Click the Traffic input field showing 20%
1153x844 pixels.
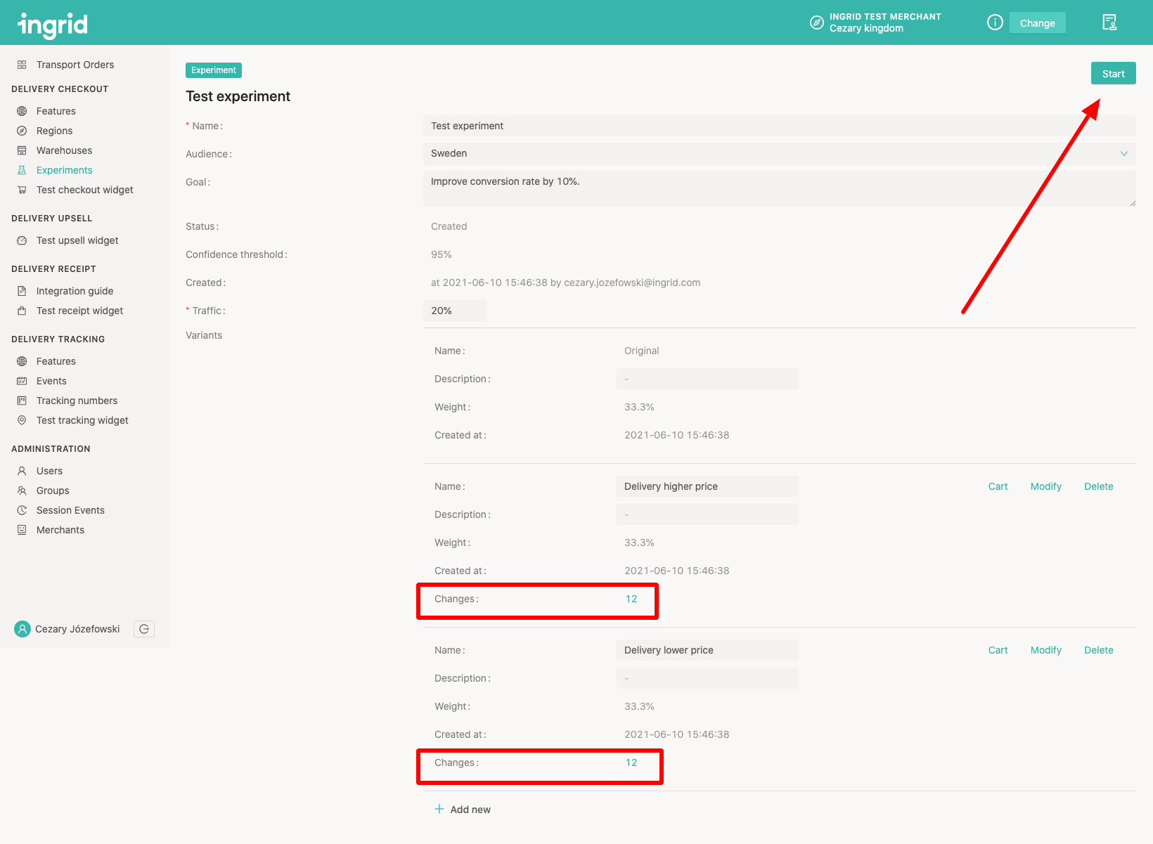tap(455, 311)
